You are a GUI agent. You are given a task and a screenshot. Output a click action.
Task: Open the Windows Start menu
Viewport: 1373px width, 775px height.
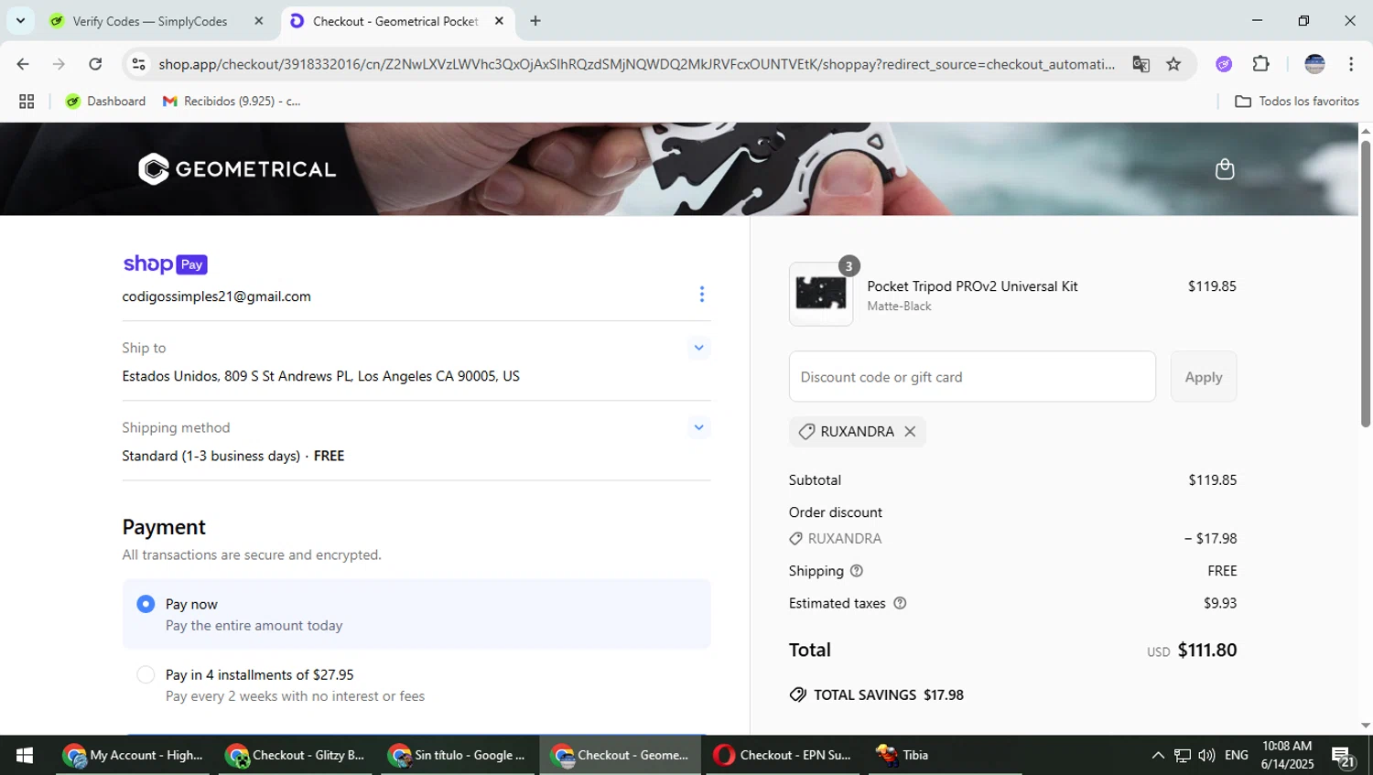point(25,755)
